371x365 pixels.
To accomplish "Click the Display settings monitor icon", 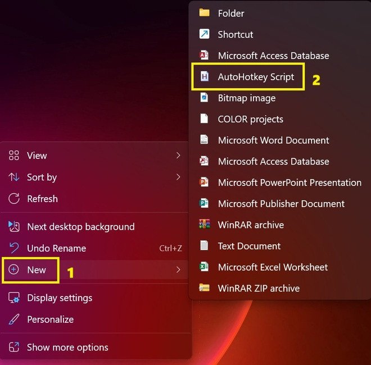I will pos(13,298).
